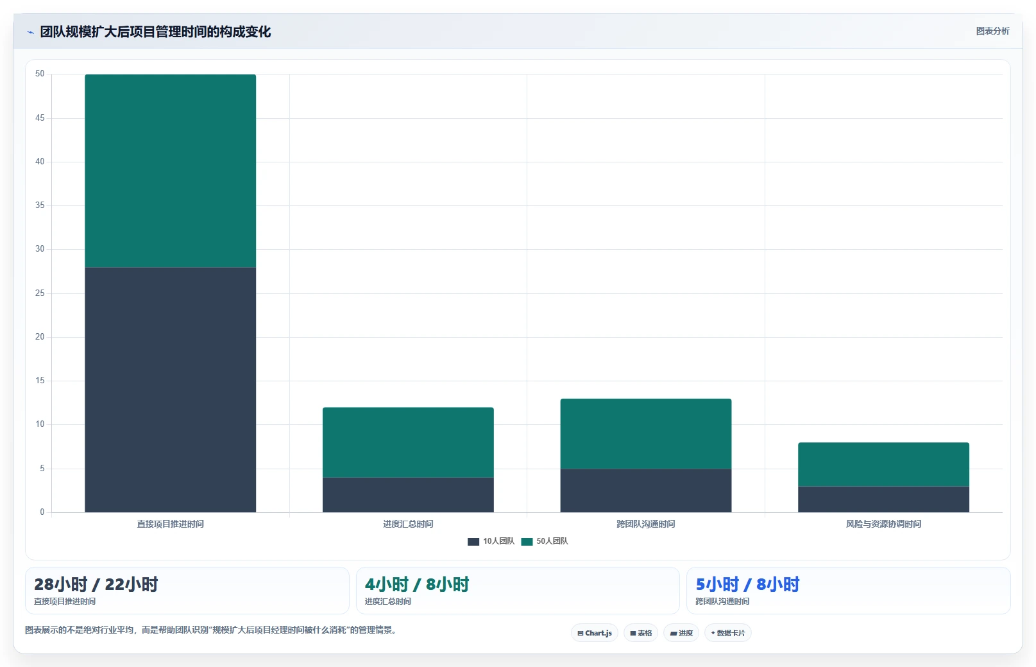Click the 跨团队沟通时间 caption in the third stat card
The height and width of the screenshot is (667, 1036).
tap(723, 602)
